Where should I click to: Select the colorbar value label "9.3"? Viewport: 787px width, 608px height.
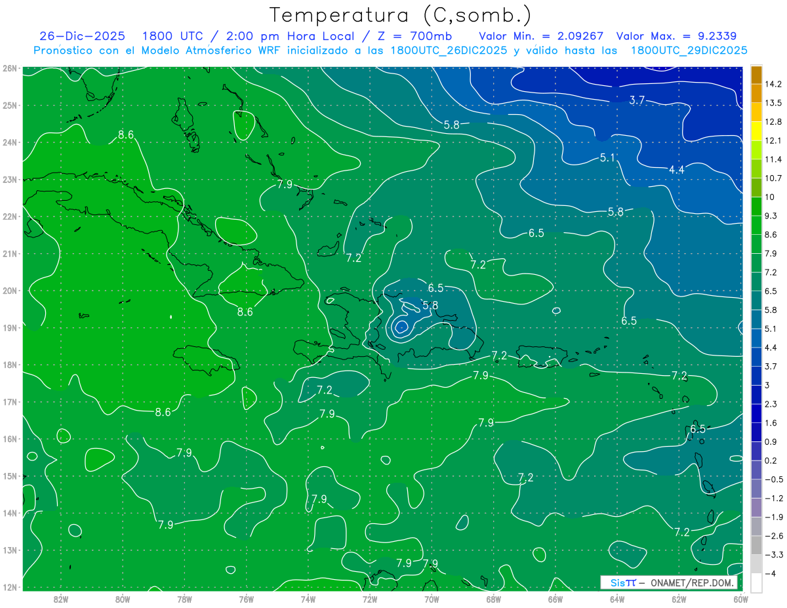(771, 216)
